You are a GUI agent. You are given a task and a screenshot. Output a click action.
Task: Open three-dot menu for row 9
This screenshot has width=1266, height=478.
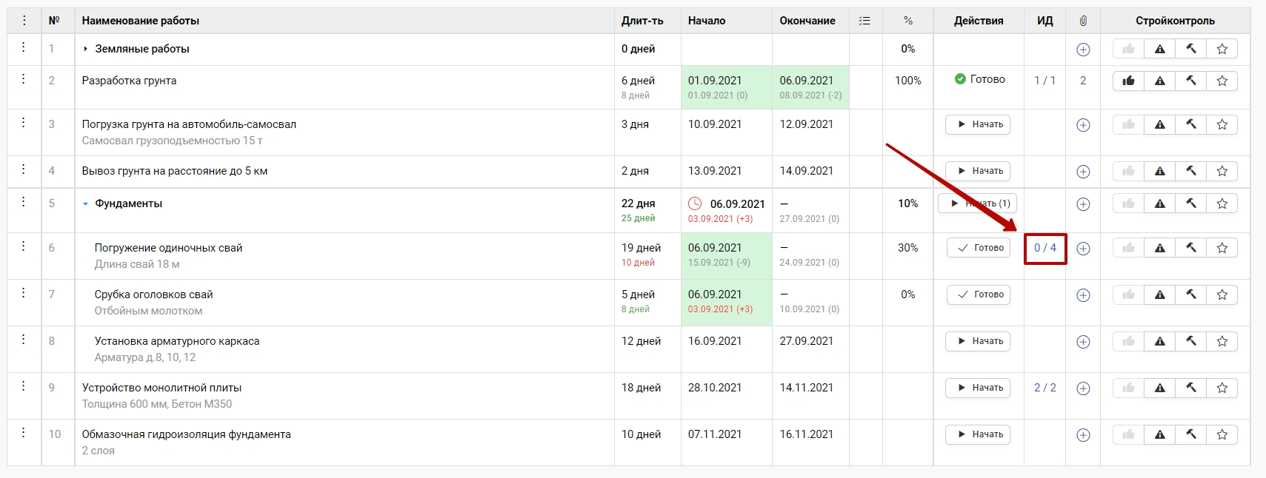pos(24,386)
